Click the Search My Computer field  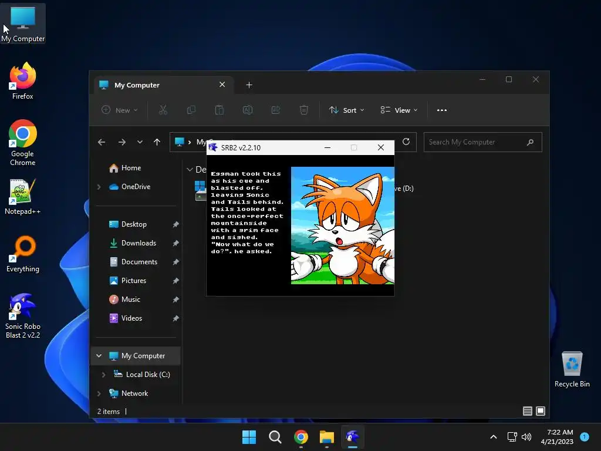point(482,142)
